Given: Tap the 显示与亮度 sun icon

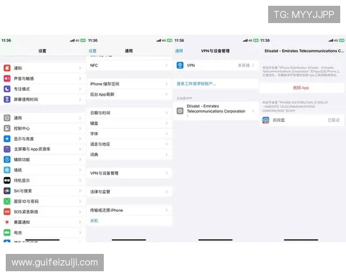Looking at the screenshot, I should (x=7, y=138).
